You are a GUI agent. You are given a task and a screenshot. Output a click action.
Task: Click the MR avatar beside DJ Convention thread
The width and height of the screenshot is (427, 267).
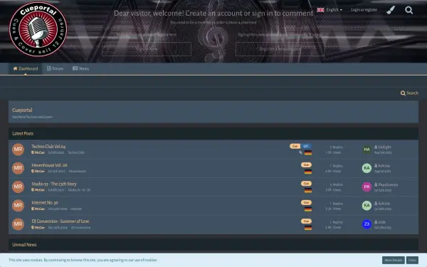18,224
